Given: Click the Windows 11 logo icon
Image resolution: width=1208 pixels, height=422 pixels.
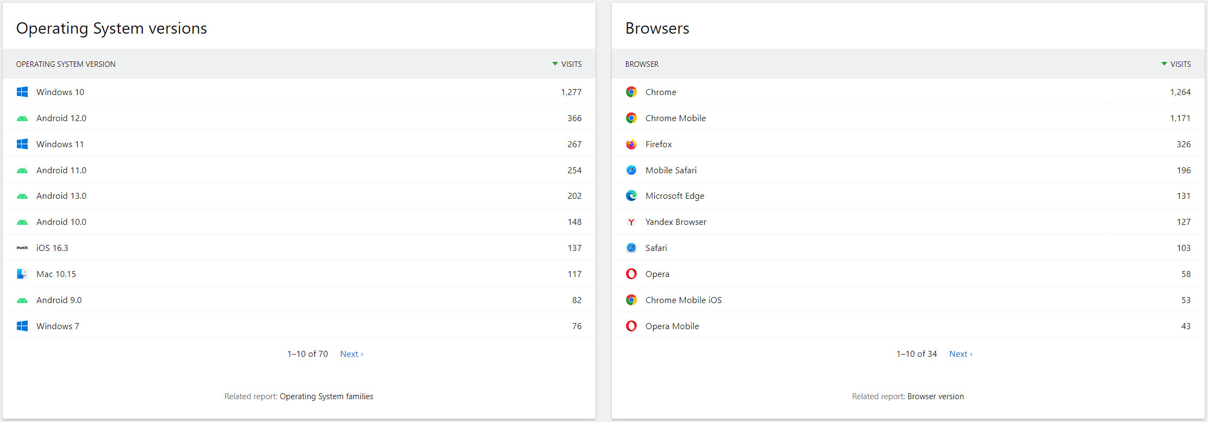Looking at the screenshot, I should pos(22,144).
